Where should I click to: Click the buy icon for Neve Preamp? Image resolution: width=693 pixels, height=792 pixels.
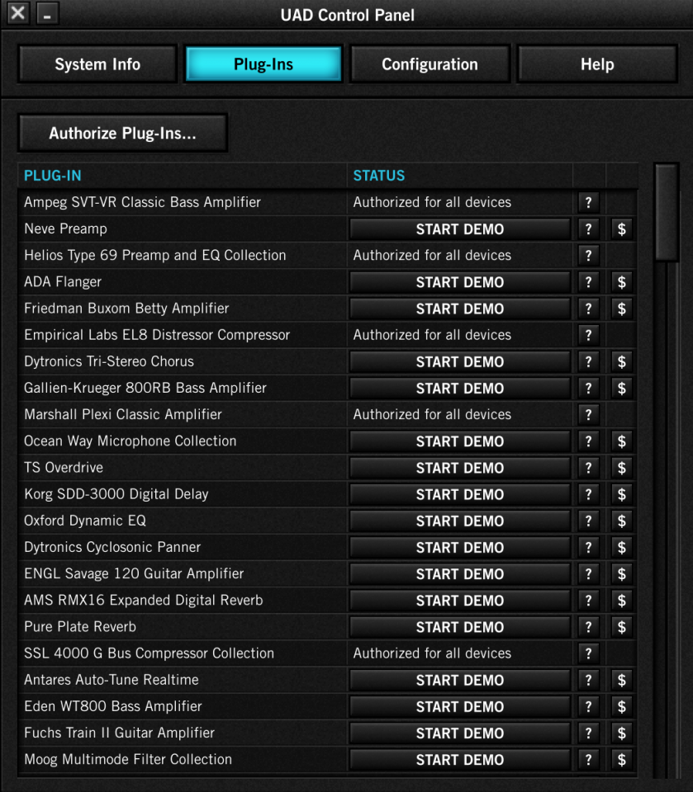(x=622, y=229)
